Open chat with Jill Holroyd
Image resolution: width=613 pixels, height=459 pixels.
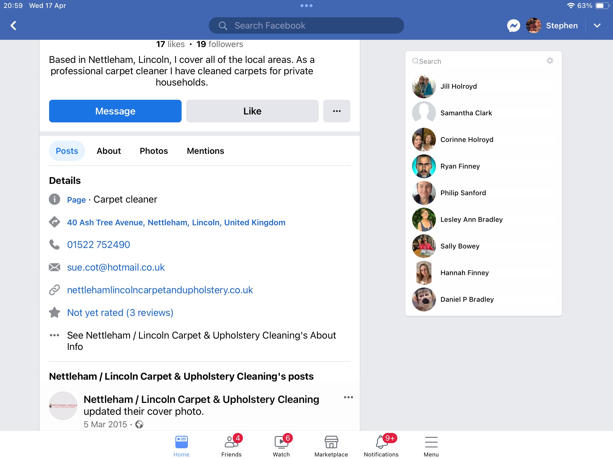[484, 86]
